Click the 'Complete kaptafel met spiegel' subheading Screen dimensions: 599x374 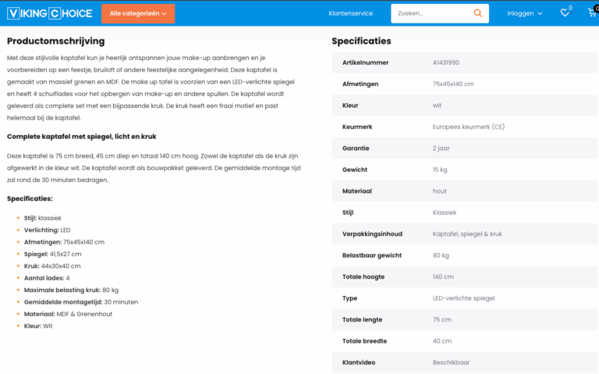click(x=81, y=136)
